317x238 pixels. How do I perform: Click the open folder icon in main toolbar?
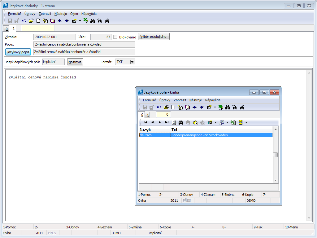click(31, 21)
